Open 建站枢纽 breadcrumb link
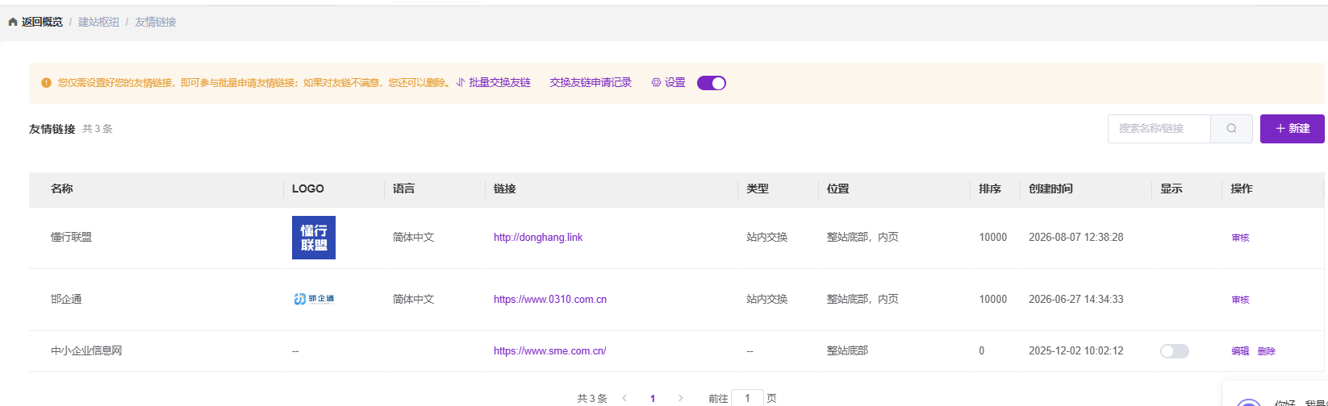 [x=98, y=23]
